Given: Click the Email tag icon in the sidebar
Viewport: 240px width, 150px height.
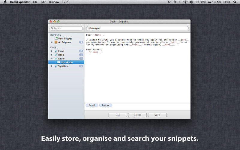Looking at the screenshot, I should 56,51.
